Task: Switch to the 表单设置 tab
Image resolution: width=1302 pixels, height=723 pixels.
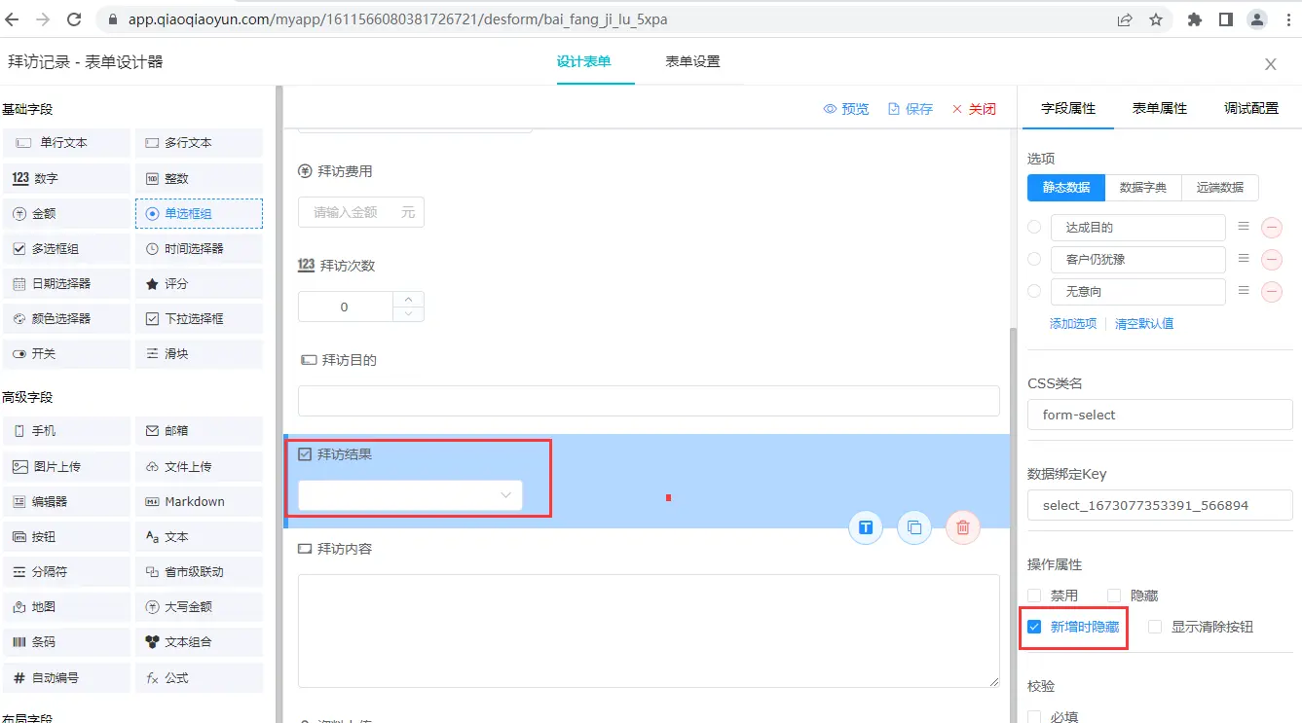Action: (x=692, y=61)
